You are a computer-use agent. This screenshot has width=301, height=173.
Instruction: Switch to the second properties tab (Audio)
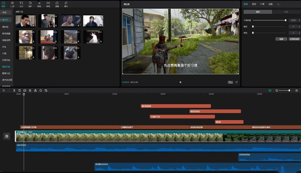pos(254,4)
